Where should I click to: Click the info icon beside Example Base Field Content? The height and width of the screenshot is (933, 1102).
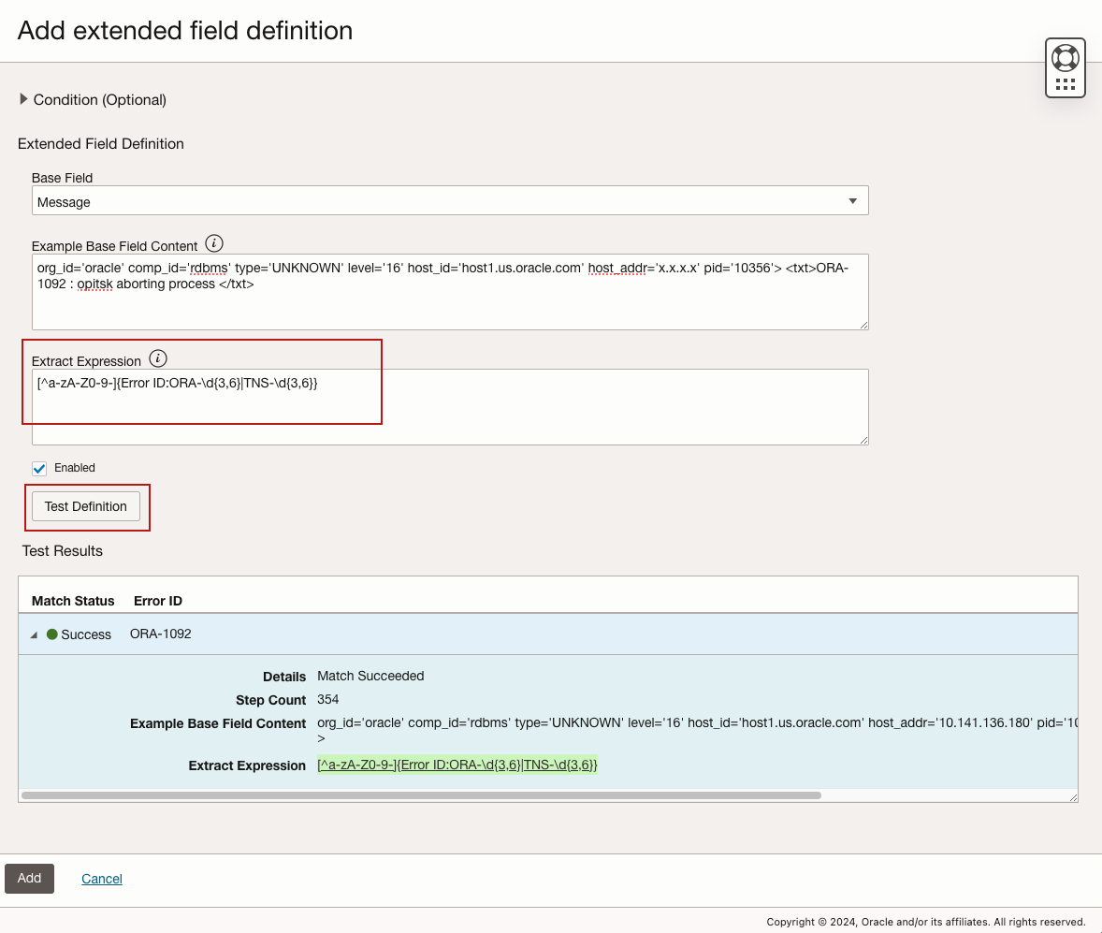tap(214, 242)
